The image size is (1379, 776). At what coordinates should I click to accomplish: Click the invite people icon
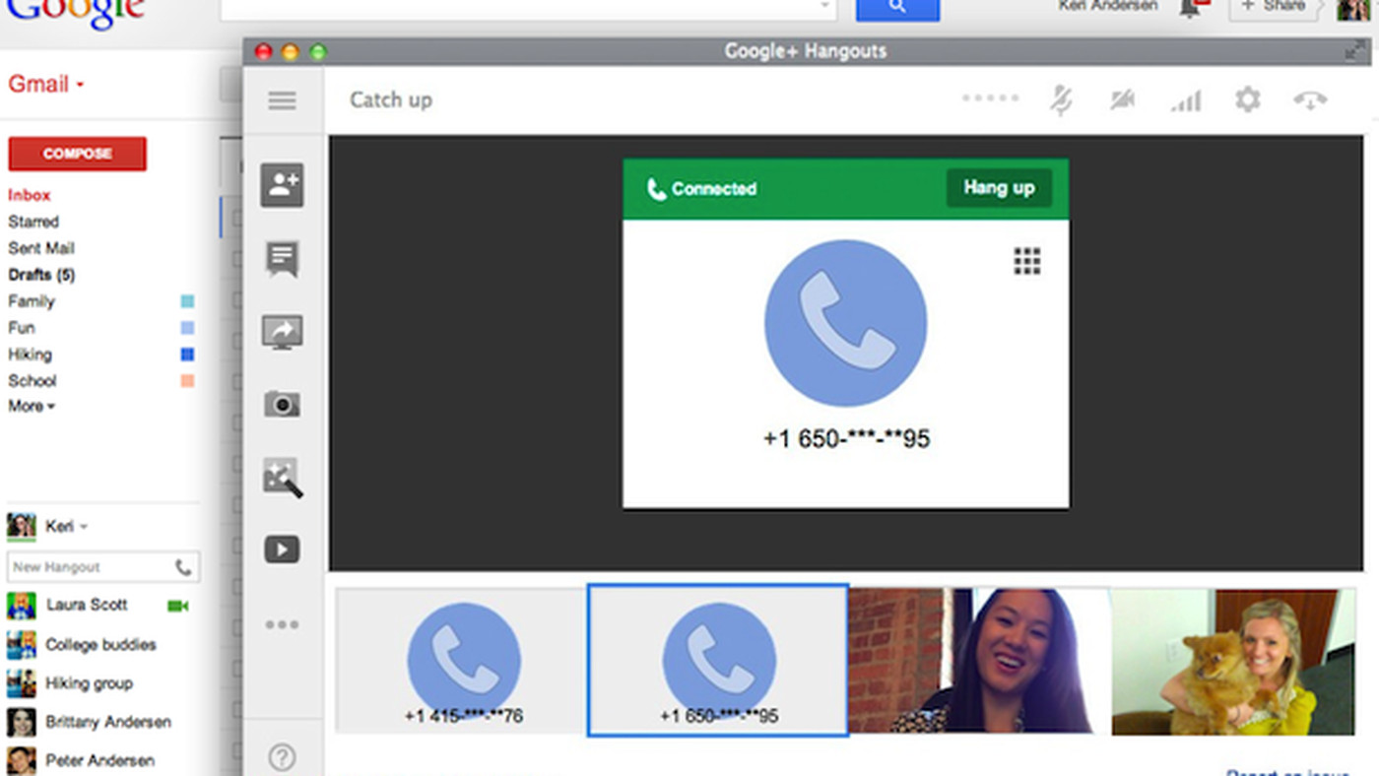(x=282, y=185)
